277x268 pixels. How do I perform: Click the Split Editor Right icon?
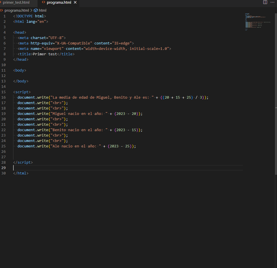(265, 2)
